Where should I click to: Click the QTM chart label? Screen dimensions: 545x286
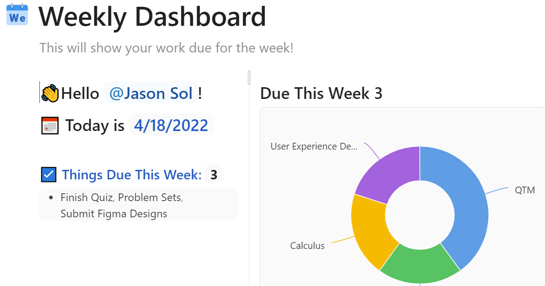[x=525, y=190]
